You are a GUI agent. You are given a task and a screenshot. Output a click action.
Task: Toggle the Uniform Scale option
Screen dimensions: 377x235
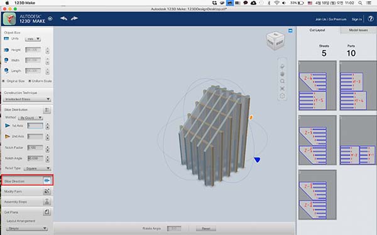click(x=30, y=81)
